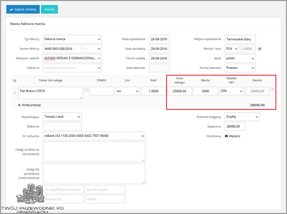
Task: Open the szt. unit dropdown
Action: 127,91
